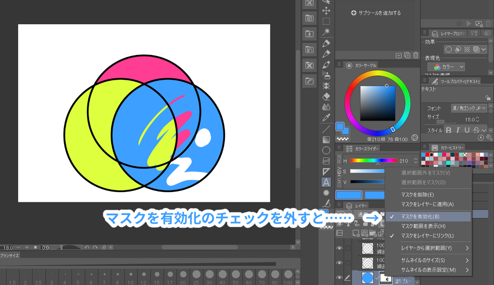The height and width of the screenshot is (285, 494).
Task: Select the Brush tool
Action: (326, 64)
